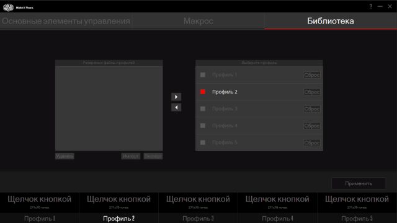Viewport: 397px width, 223px height.
Task: Click the left arrow transfer button
Action: point(176,107)
